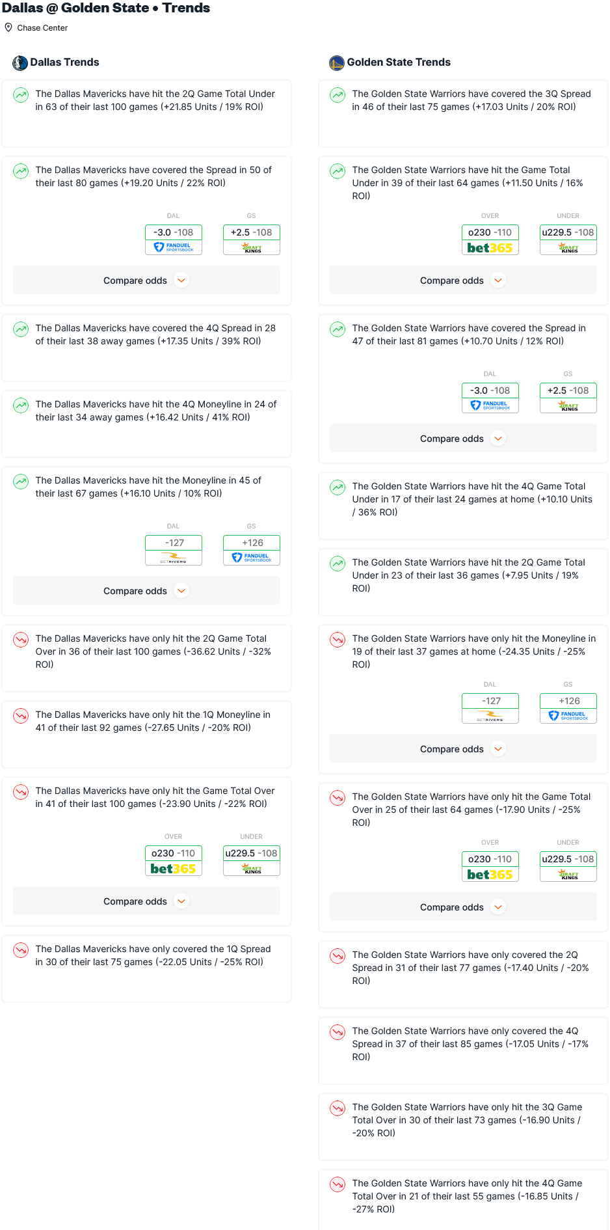The image size is (610, 1230).
Task: Select BetRivers -127 odds under Mavericks Moneyline trend
Action: (x=174, y=550)
